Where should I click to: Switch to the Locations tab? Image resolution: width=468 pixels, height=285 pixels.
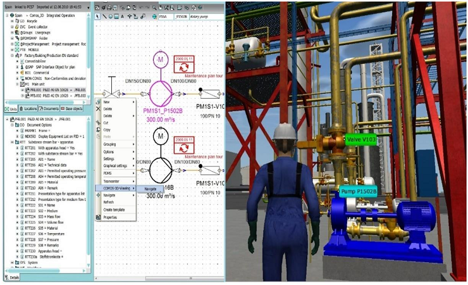(x=28, y=109)
